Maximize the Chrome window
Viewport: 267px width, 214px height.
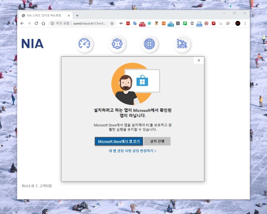[x=234, y=13]
